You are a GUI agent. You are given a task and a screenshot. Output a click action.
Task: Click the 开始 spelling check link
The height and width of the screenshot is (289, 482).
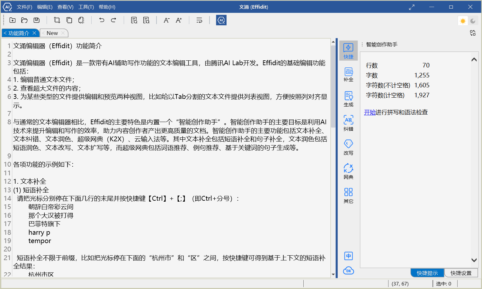[370, 112]
